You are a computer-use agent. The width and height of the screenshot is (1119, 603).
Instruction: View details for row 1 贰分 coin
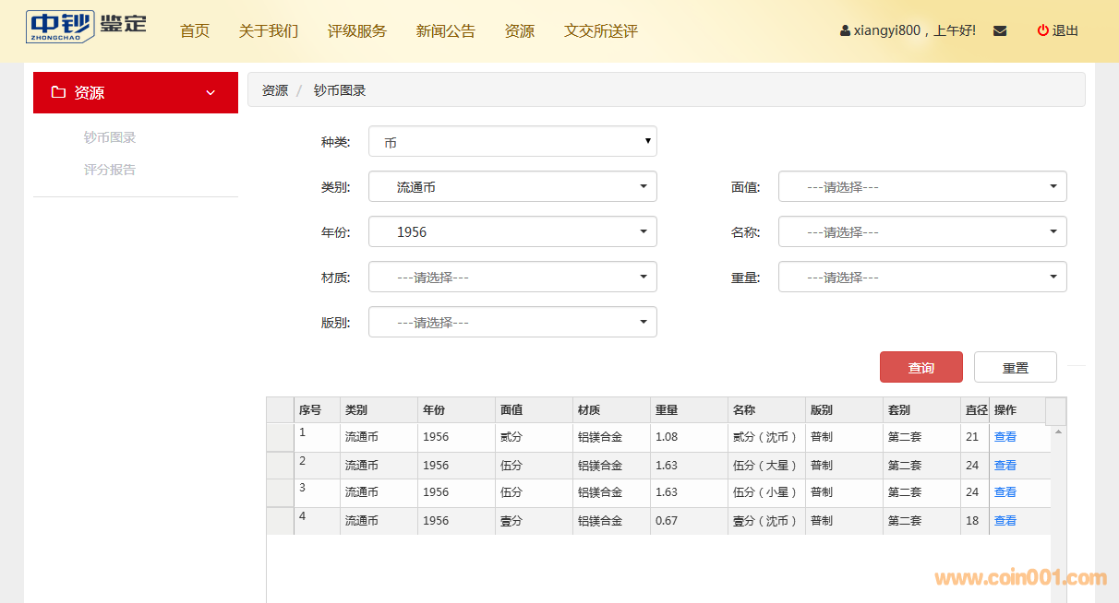pos(1005,437)
